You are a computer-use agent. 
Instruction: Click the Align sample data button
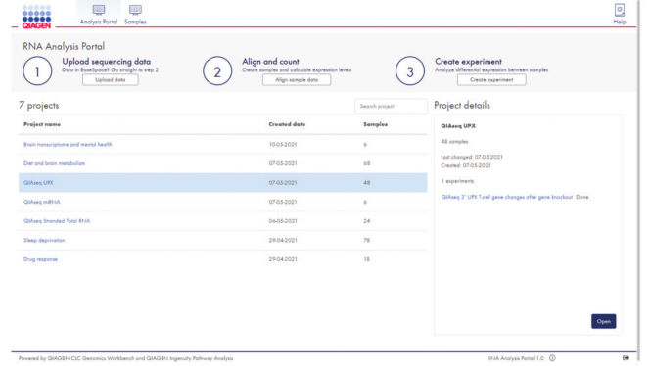[x=297, y=80]
